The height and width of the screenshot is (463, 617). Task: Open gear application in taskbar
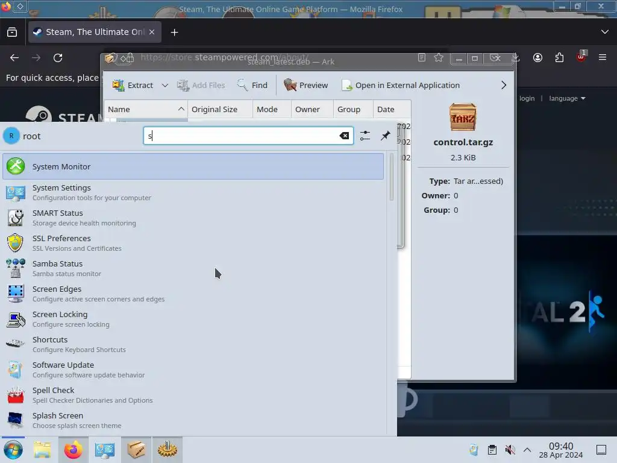click(168, 450)
